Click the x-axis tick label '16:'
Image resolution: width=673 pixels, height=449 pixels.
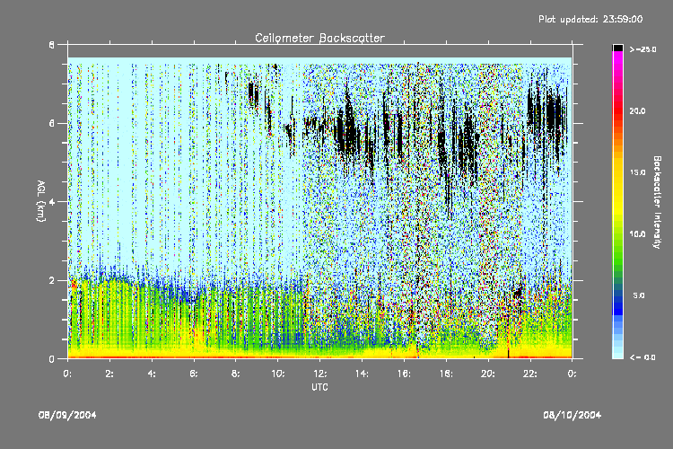click(405, 374)
